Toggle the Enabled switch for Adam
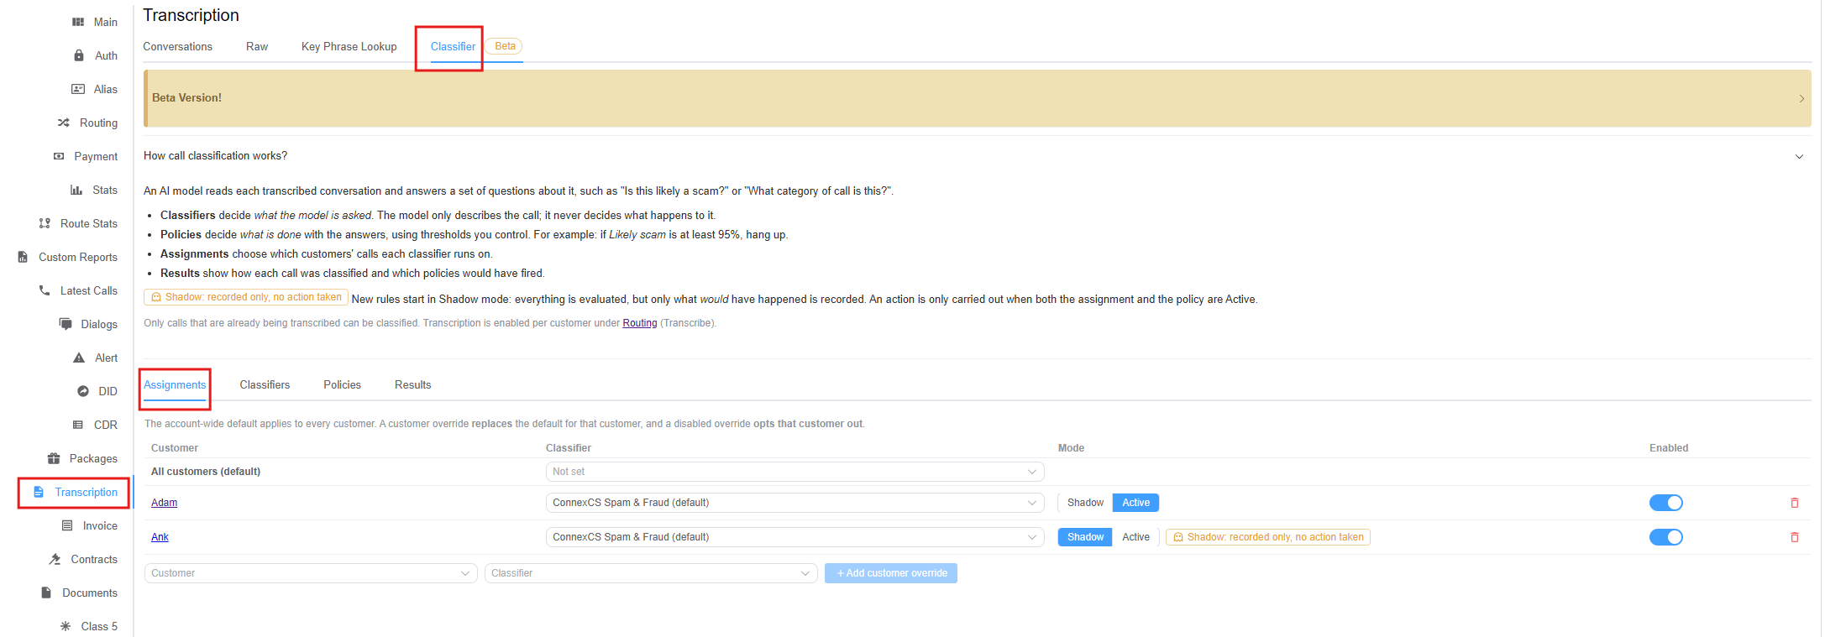The image size is (1825, 637). 1666,503
